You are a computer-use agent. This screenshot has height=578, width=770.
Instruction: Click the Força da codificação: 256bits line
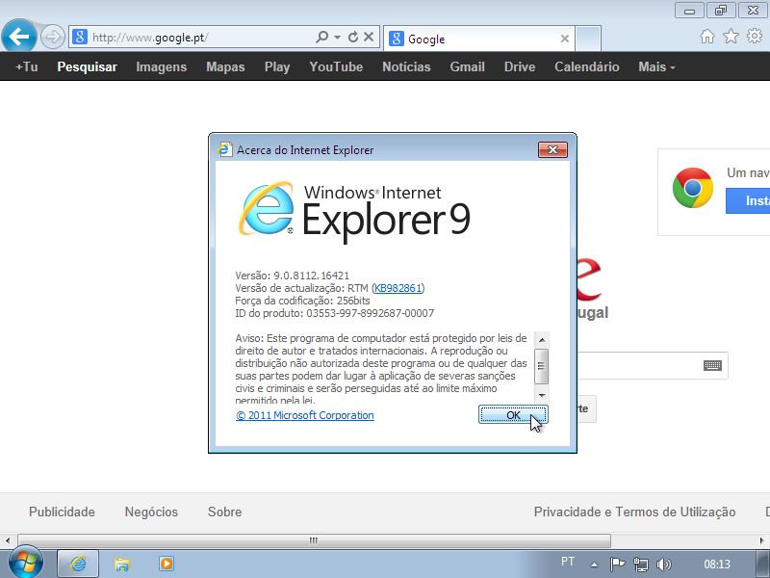302,301
